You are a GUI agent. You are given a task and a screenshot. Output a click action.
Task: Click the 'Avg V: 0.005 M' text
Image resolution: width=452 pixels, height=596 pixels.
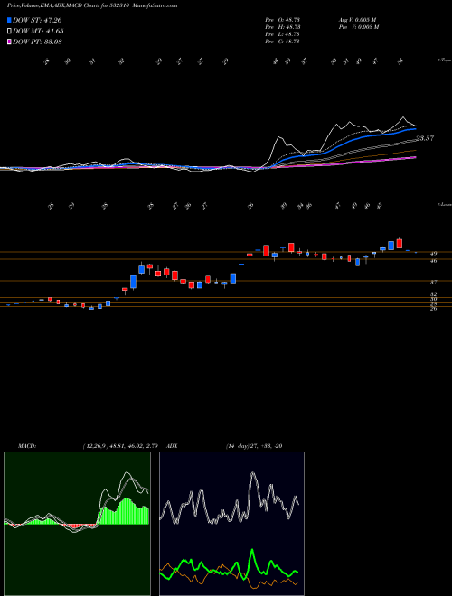(x=357, y=20)
